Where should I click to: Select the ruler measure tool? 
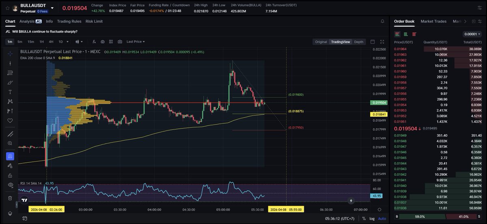[x=10, y=134]
